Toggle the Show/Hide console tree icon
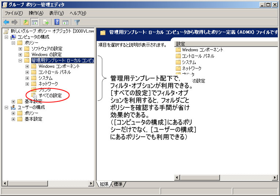The image size is (280, 196). coord(35,22)
